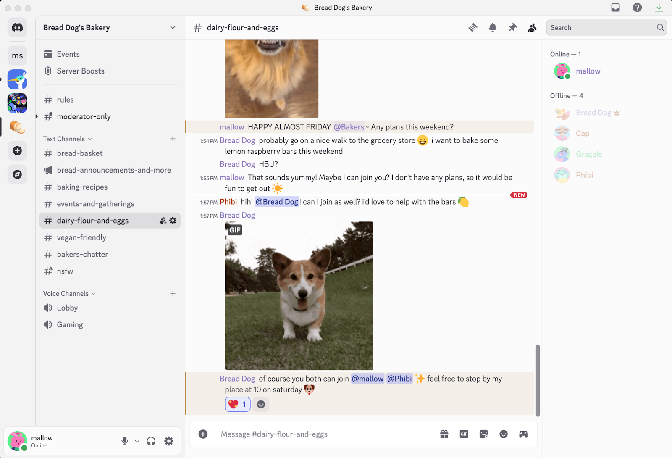Image resolution: width=672 pixels, height=458 pixels.
Task: Create a thread in dairy-flour-and-eggs
Action: pos(472,27)
